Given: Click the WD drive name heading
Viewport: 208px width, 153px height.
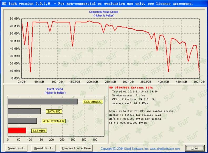Looking at the screenshot, I should pos(131,87).
